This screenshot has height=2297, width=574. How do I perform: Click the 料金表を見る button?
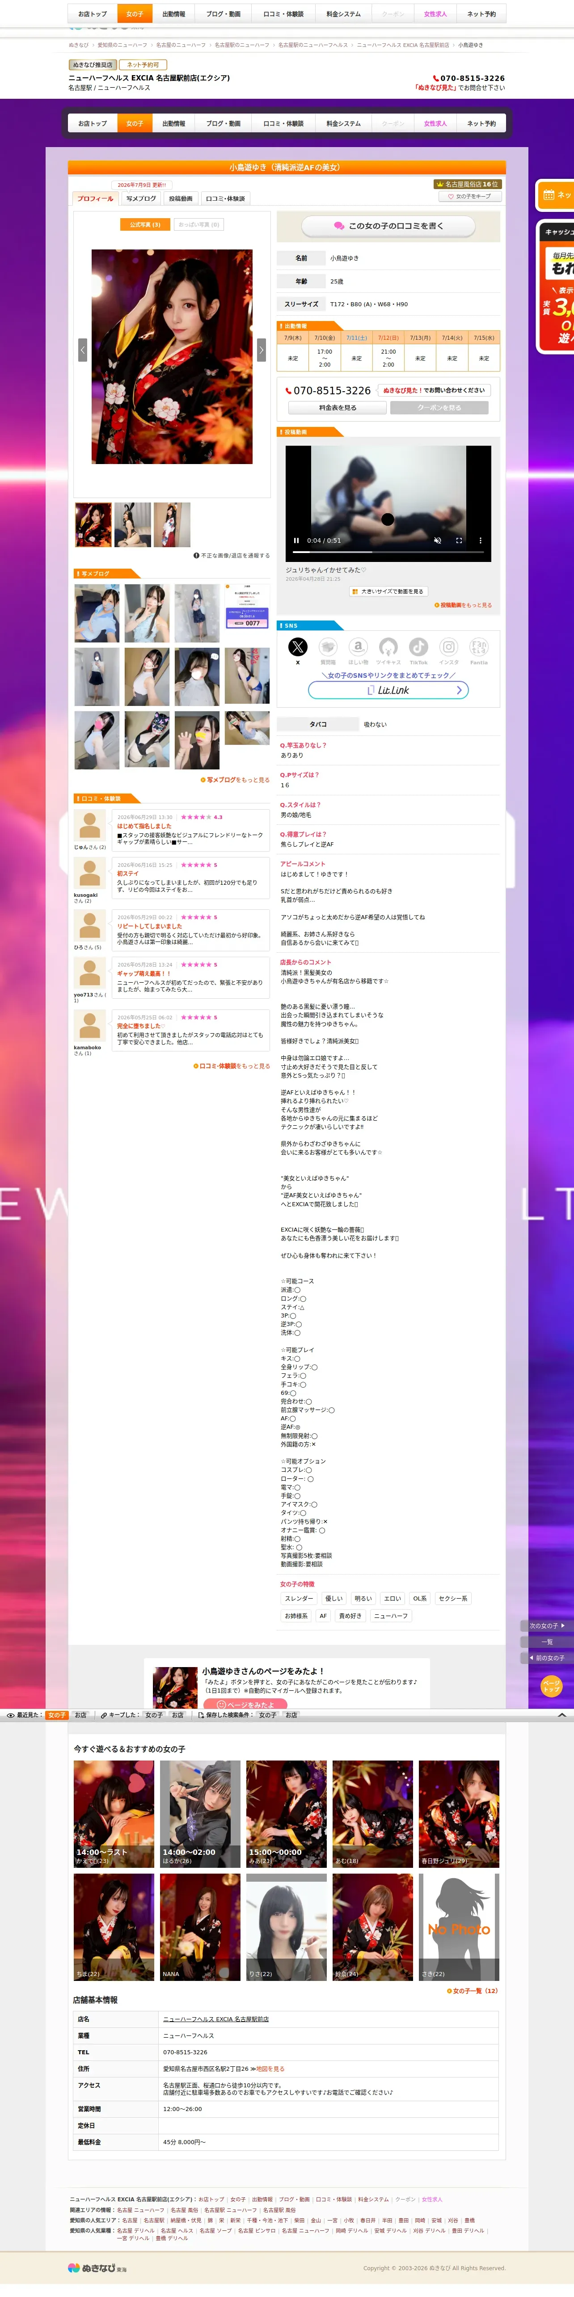[338, 408]
